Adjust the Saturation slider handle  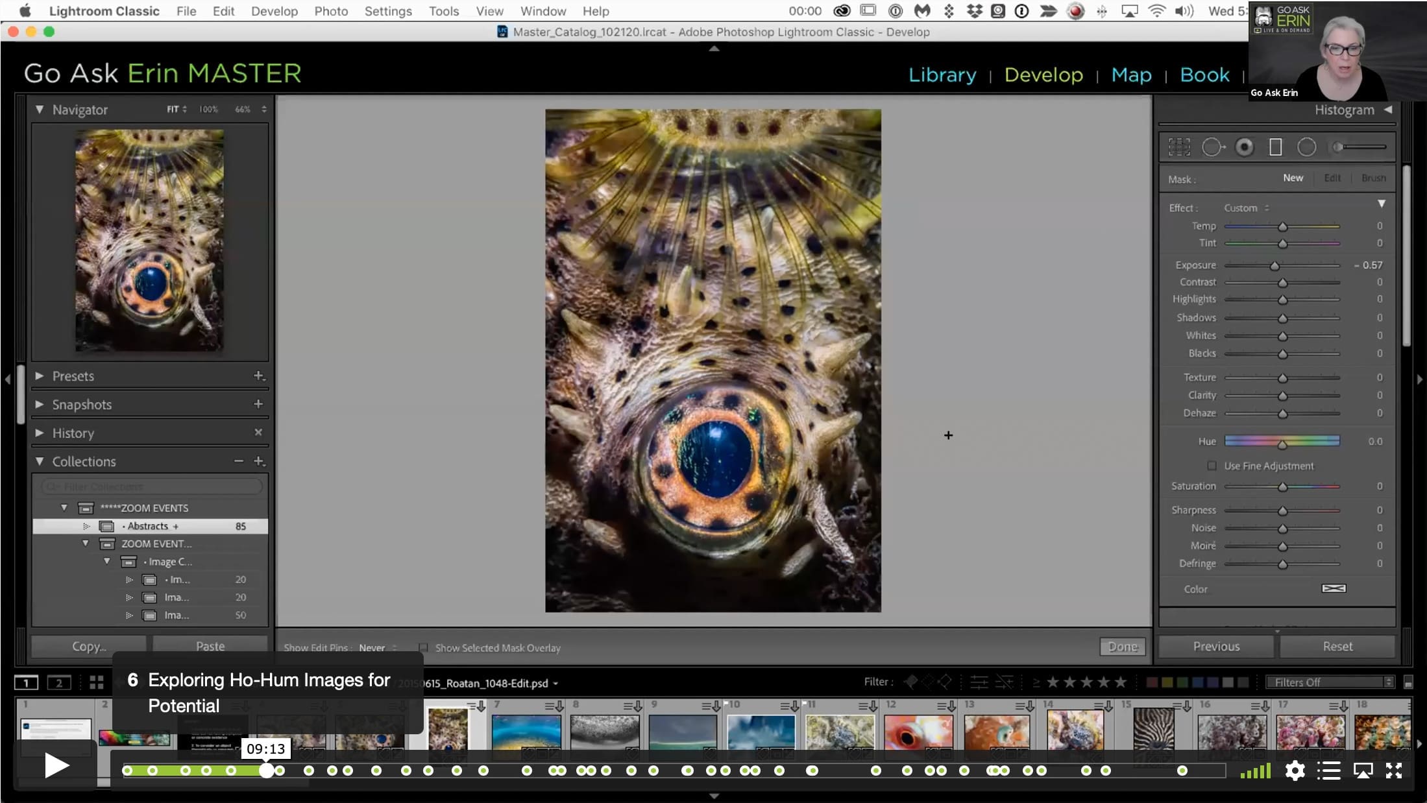pos(1282,486)
